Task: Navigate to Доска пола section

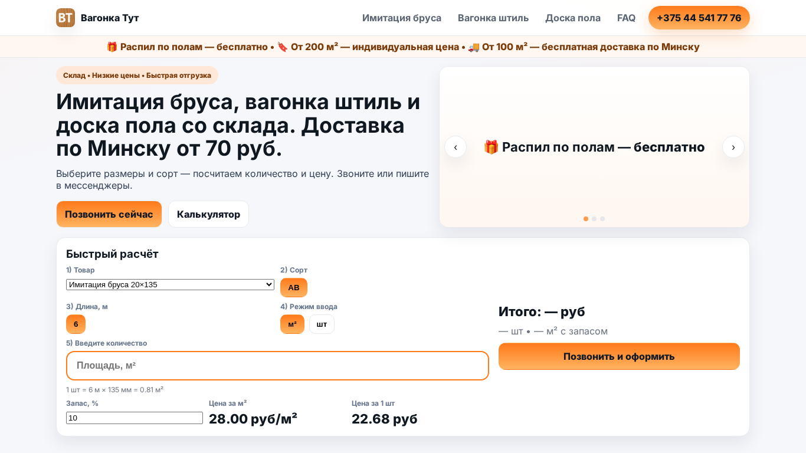Action: 573,18
